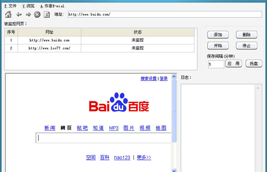Click the 开始 button
Viewport: 267px width, 172px height.
point(218,46)
